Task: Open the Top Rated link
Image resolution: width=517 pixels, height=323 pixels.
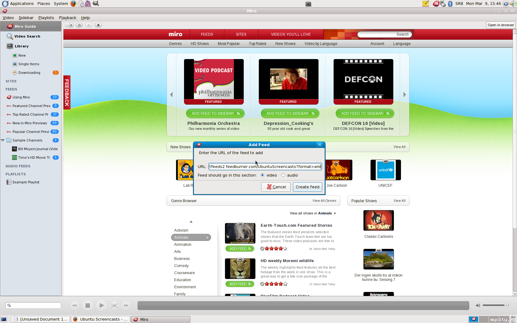Action: [258, 44]
